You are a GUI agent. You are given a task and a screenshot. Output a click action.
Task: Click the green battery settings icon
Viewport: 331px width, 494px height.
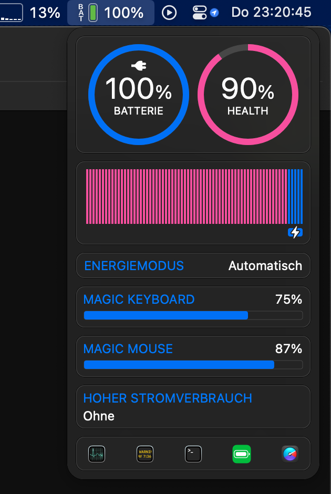242,454
